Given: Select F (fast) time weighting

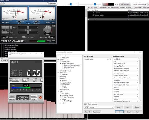Looking at the screenshot, I should [34, 80].
